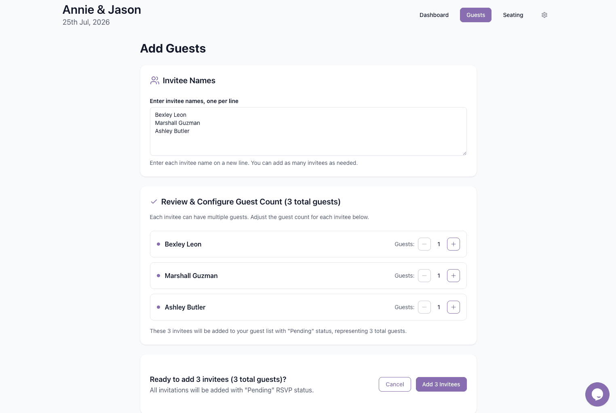Click the Add 3 Invitees button
This screenshot has height=413, width=616.
[x=441, y=384]
